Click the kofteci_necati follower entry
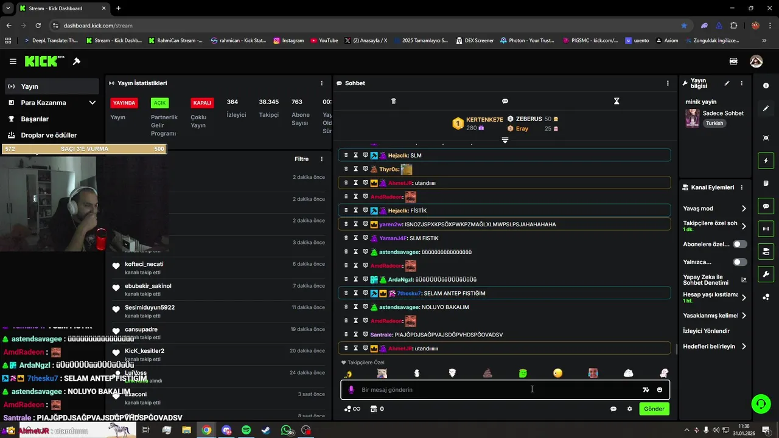Viewport: 779px width, 438px height. click(219, 268)
